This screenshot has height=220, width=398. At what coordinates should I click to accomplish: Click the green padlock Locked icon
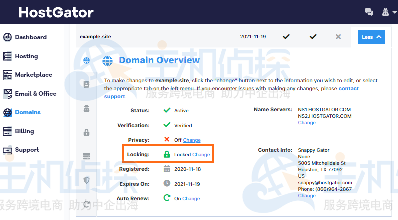[x=167, y=155]
